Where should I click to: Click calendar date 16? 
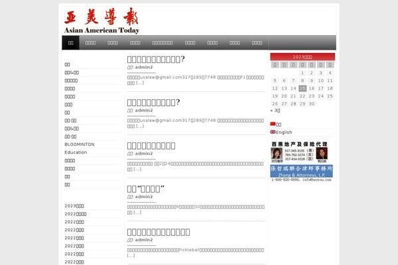click(312, 88)
